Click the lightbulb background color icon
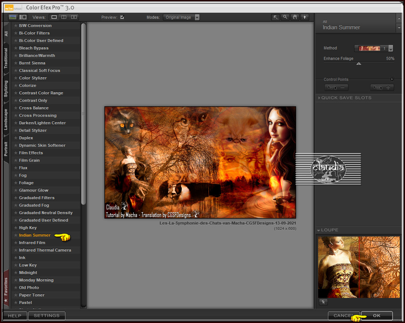Screen dimensions: 405x323 305,17
